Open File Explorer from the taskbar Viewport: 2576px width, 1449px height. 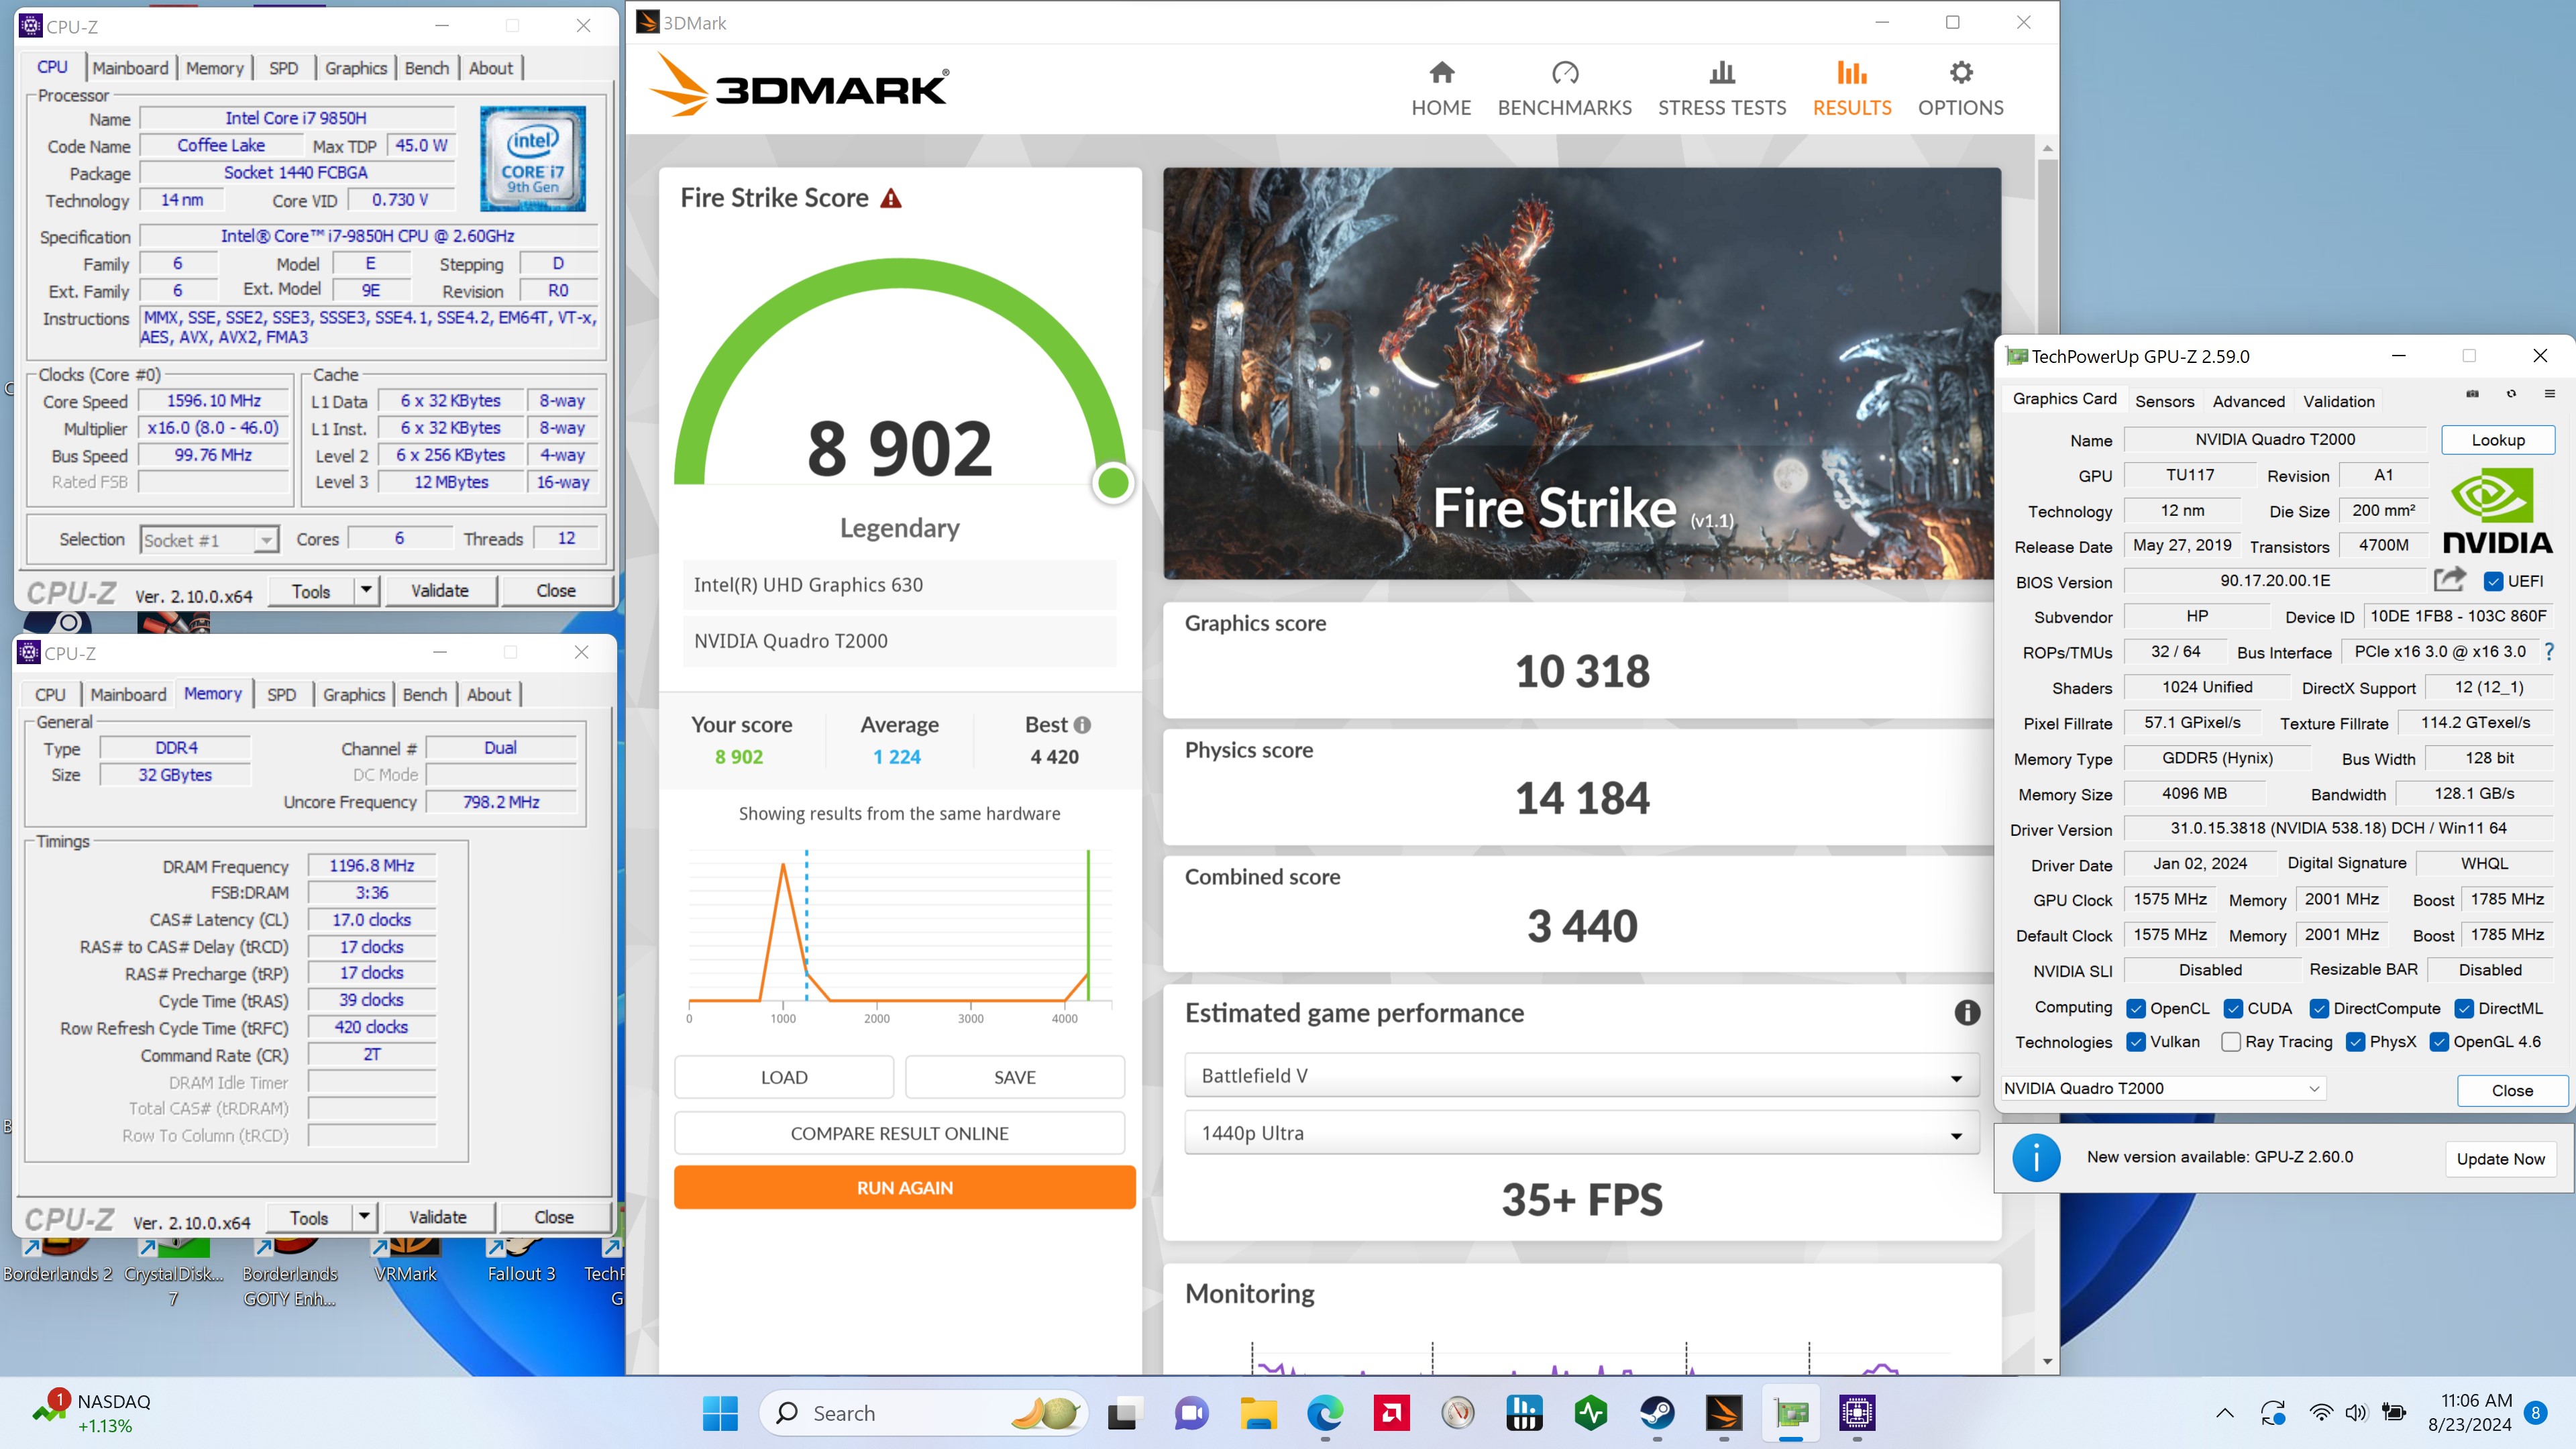point(1258,1413)
